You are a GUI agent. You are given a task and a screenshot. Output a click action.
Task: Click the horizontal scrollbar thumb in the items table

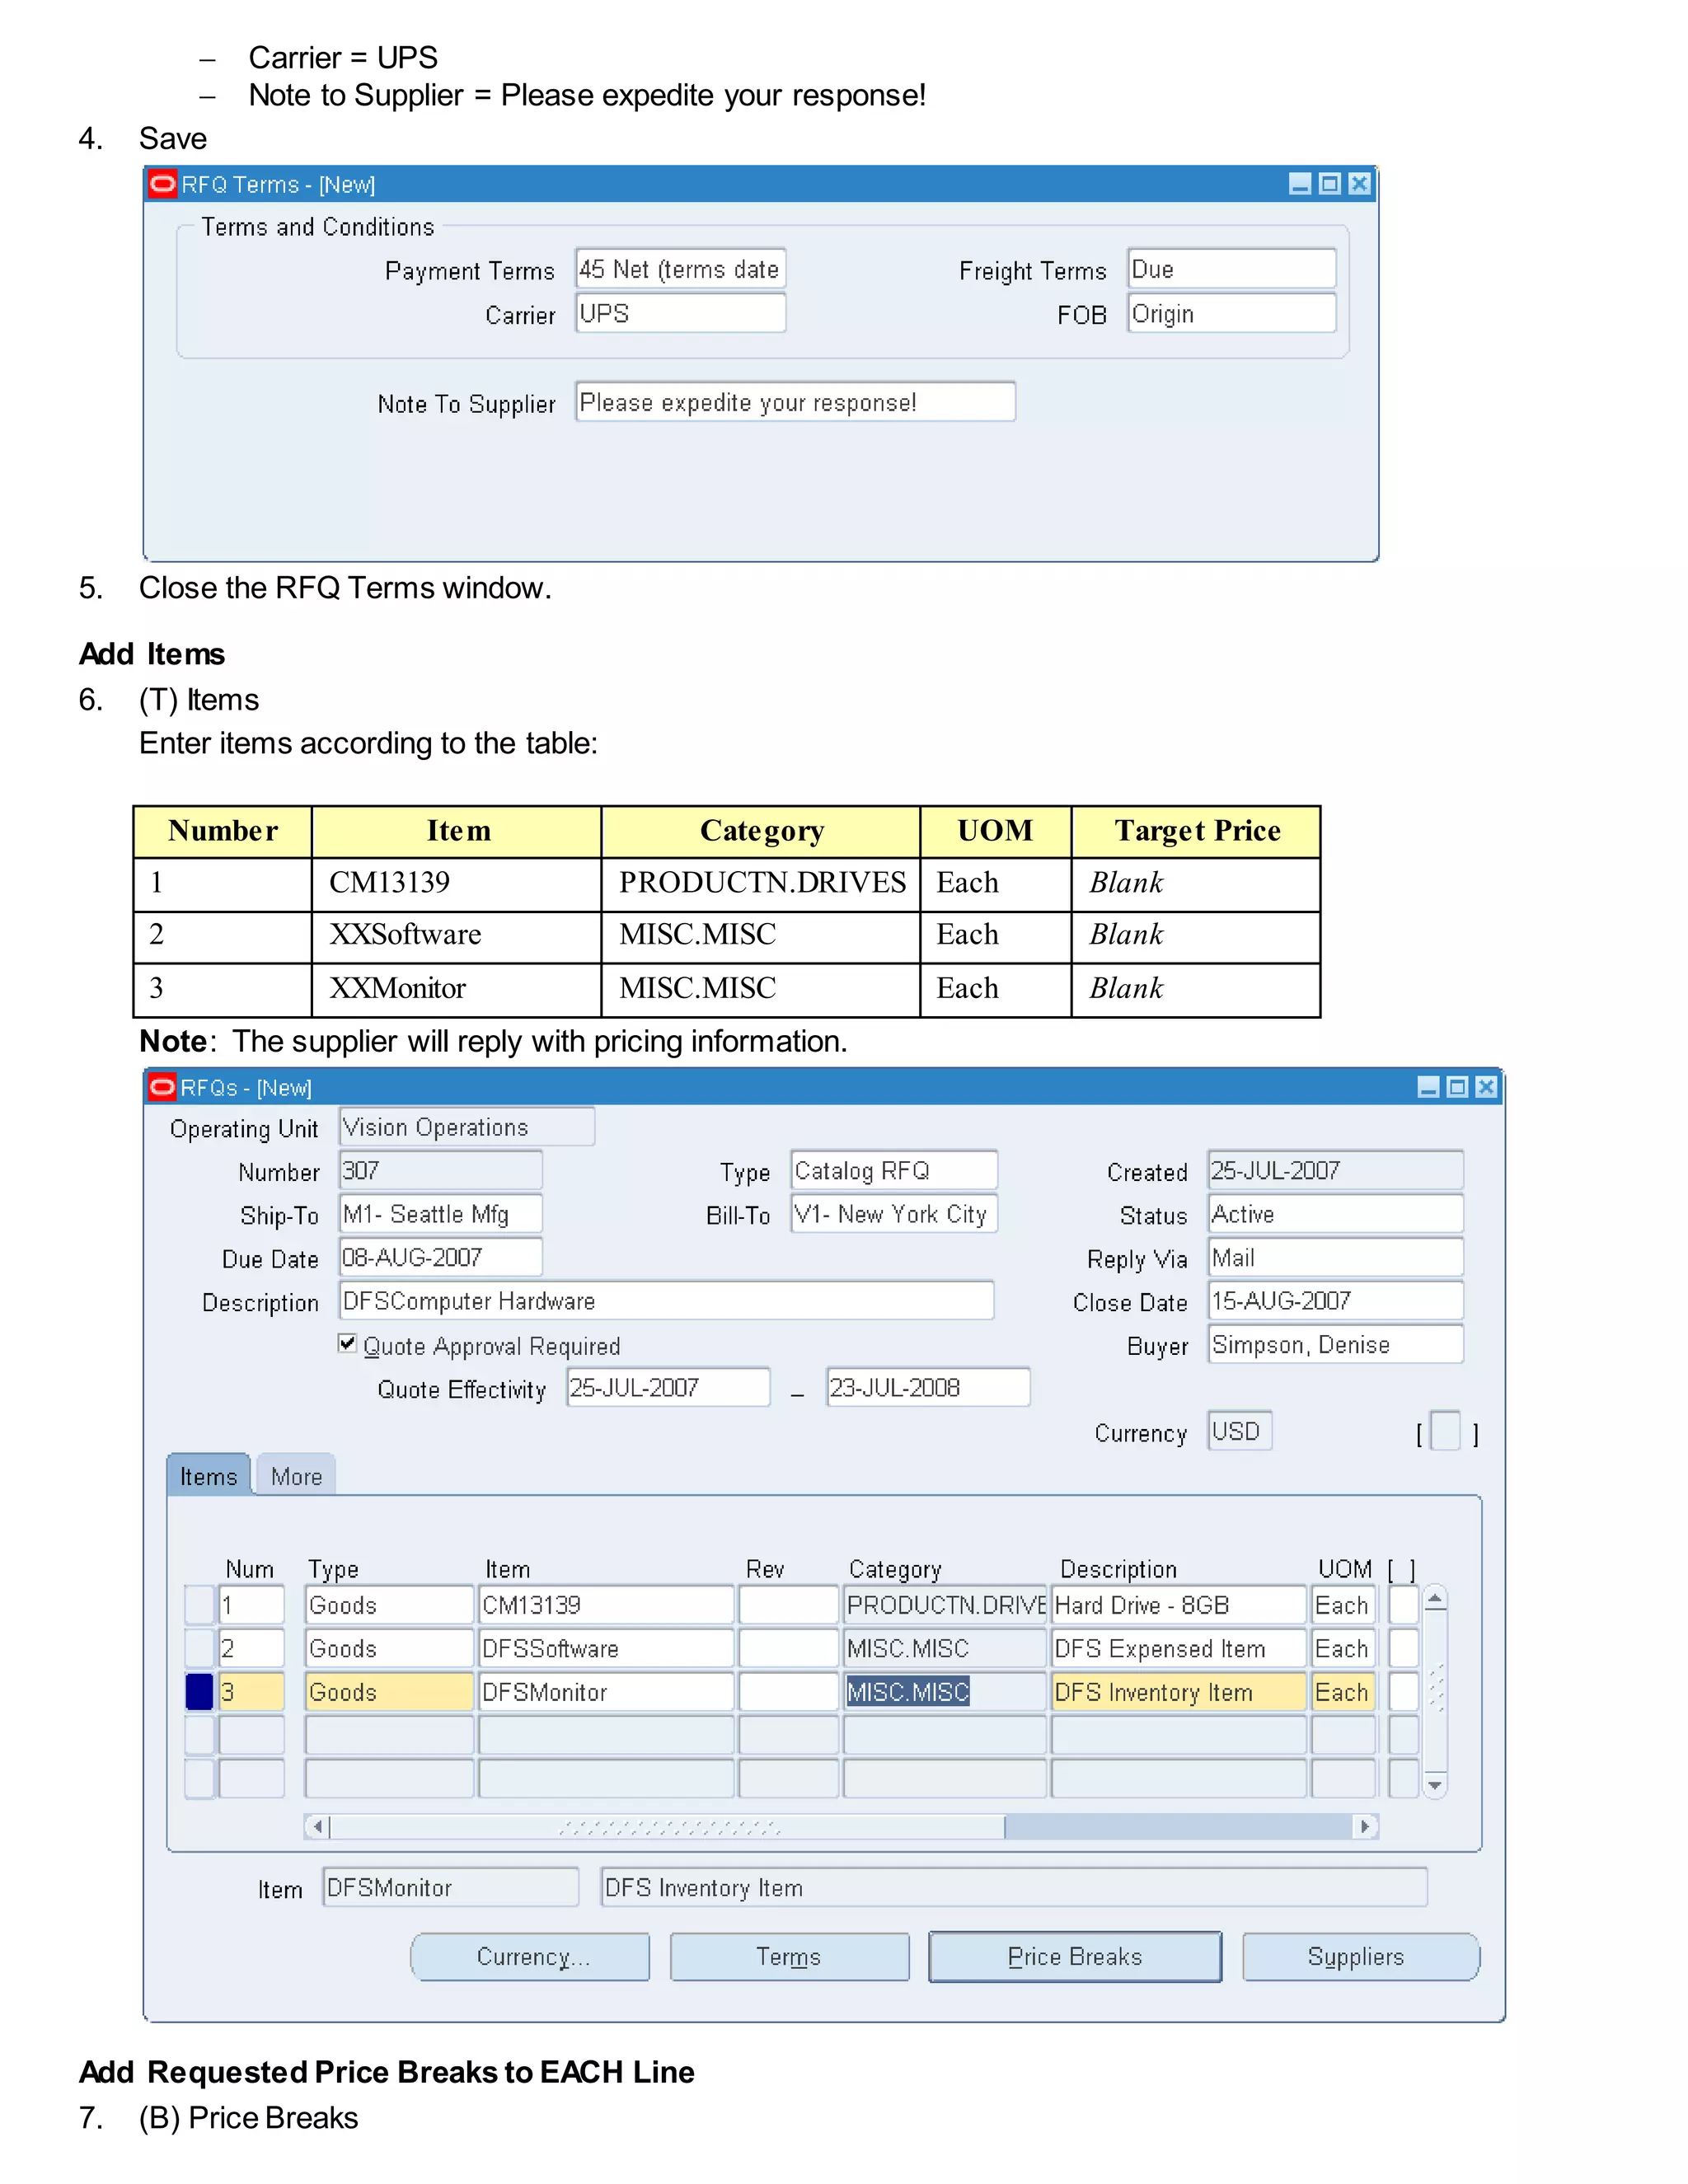[x=667, y=1827]
